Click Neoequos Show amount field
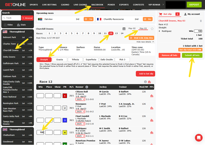Image resolution: width=205 pixels, height=145 pixels. [x=57, y=108]
